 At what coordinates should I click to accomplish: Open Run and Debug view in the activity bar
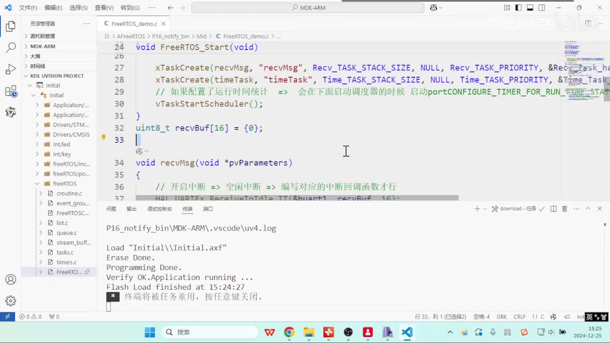[x=10, y=70]
